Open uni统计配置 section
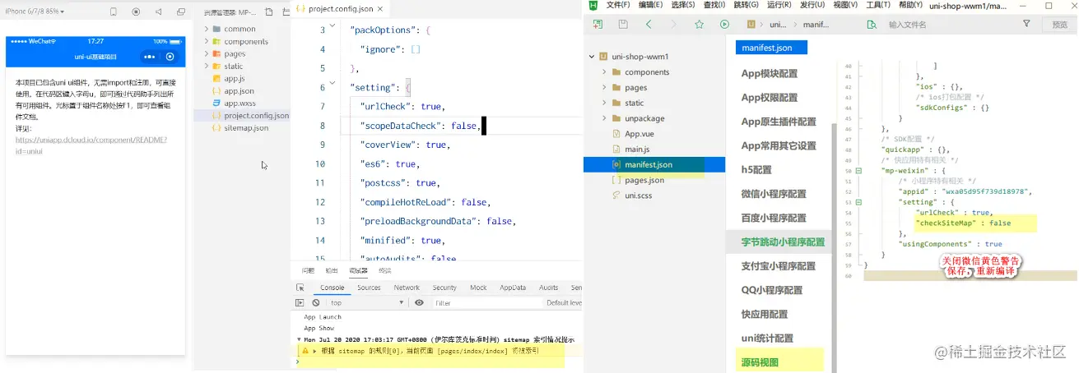Image resolution: width=1079 pixels, height=373 pixels. coord(767,338)
